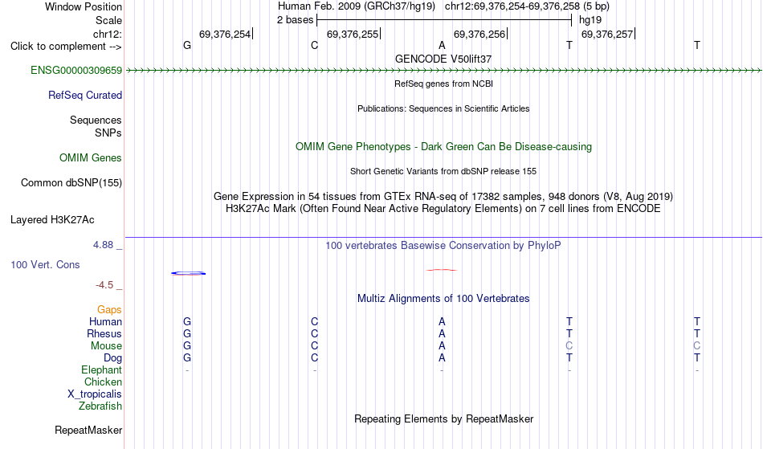763x449 pixels.
Task: Click the 4.88 conservation scale value
Action: [x=103, y=245]
